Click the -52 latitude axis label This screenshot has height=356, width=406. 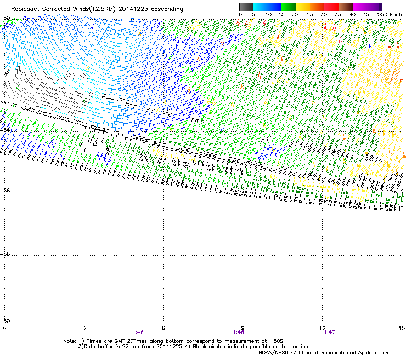click(x=5, y=73)
